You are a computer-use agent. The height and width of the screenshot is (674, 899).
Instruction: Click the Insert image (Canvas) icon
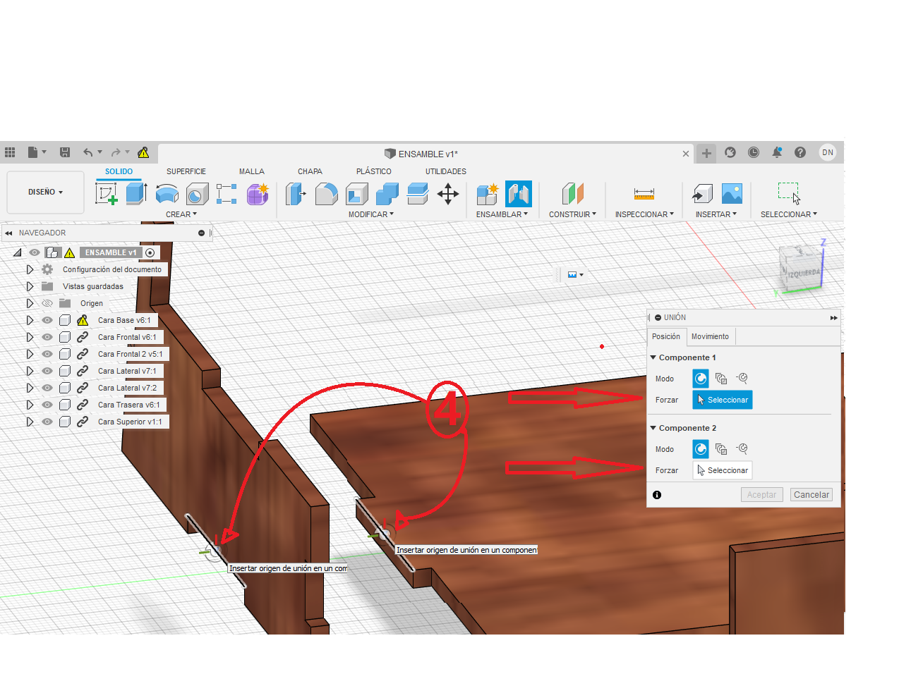click(732, 194)
